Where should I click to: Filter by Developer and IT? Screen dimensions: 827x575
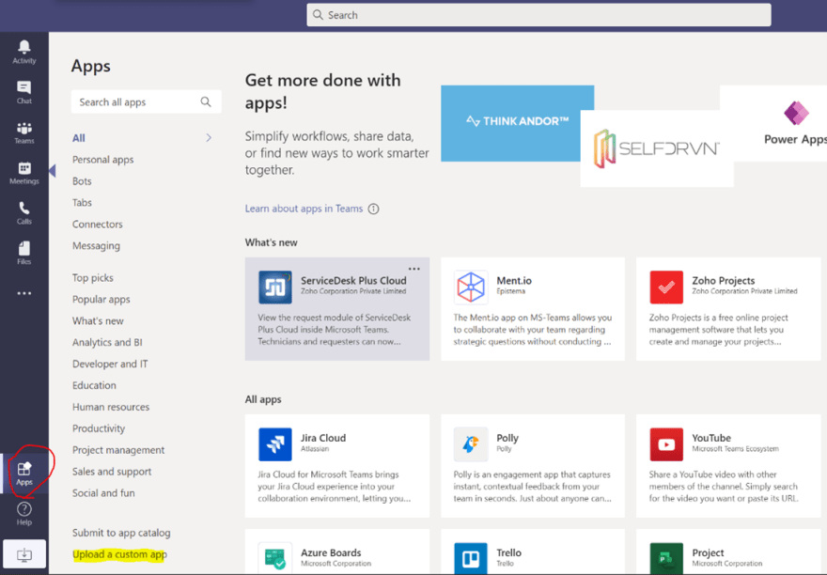tap(110, 364)
